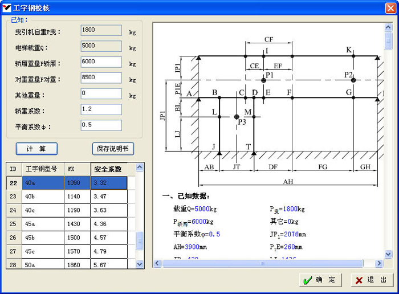Select the 对重重量 text box
This screenshot has width=399, height=294.
point(101,77)
